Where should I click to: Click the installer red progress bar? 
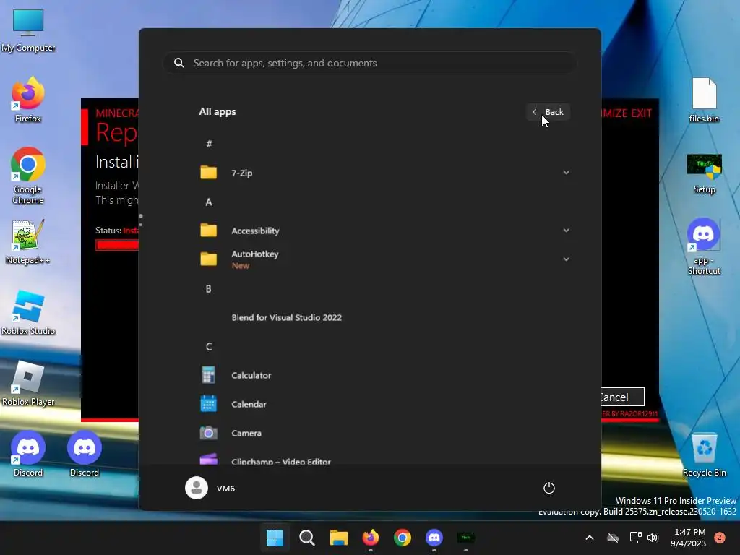click(x=117, y=245)
